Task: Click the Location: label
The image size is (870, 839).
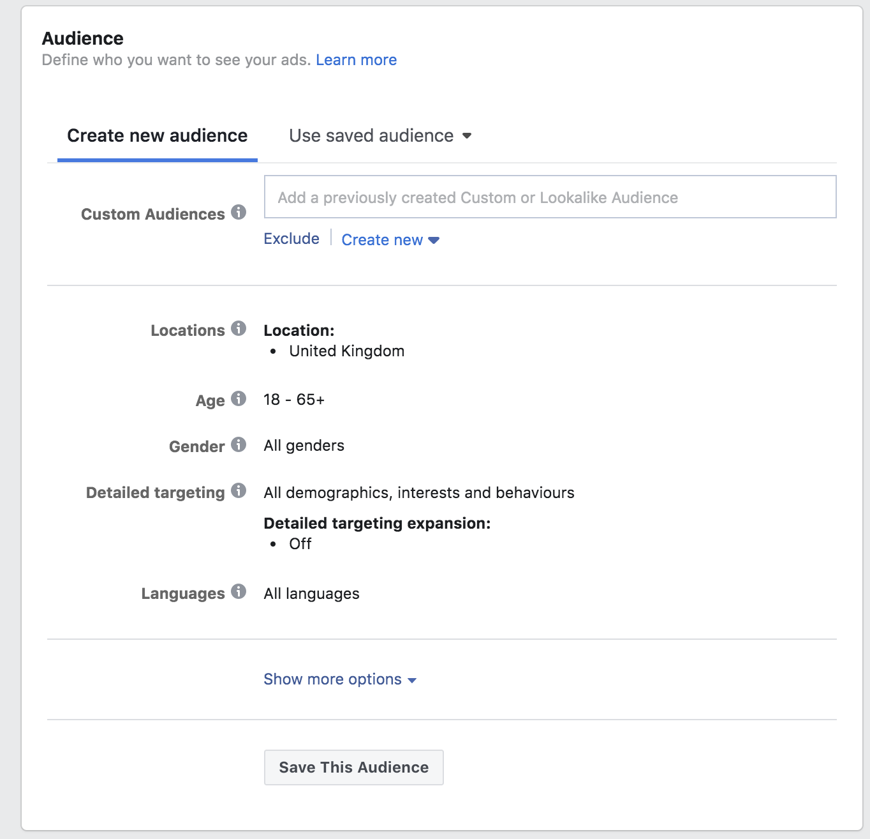Action: point(299,331)
